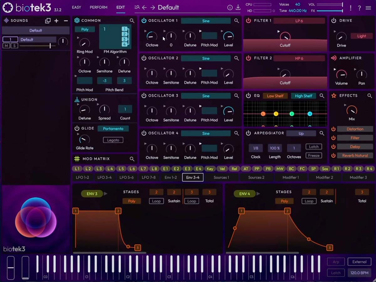The image size is (376, 282).
Task: Click the Legato button
Action: (113, 140)
